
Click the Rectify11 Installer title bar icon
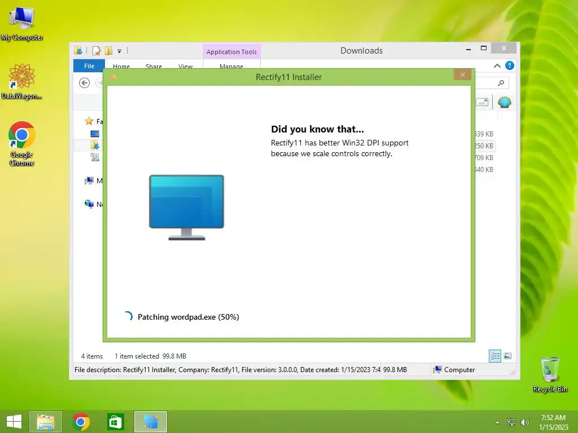click(113, 77)
